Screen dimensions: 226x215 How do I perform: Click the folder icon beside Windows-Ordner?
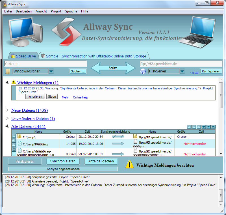coord(8,71)
